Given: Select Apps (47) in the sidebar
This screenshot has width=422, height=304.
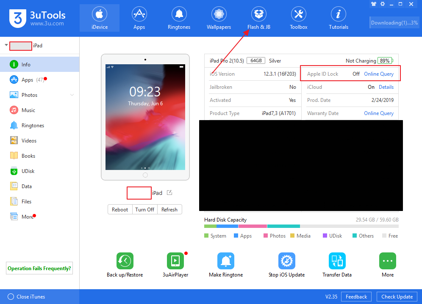Looking at the screenshot, I should click(x=39, y=80).
